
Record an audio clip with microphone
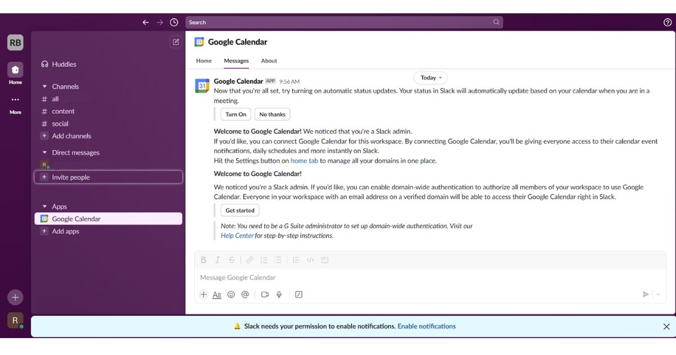pos(279,294)
